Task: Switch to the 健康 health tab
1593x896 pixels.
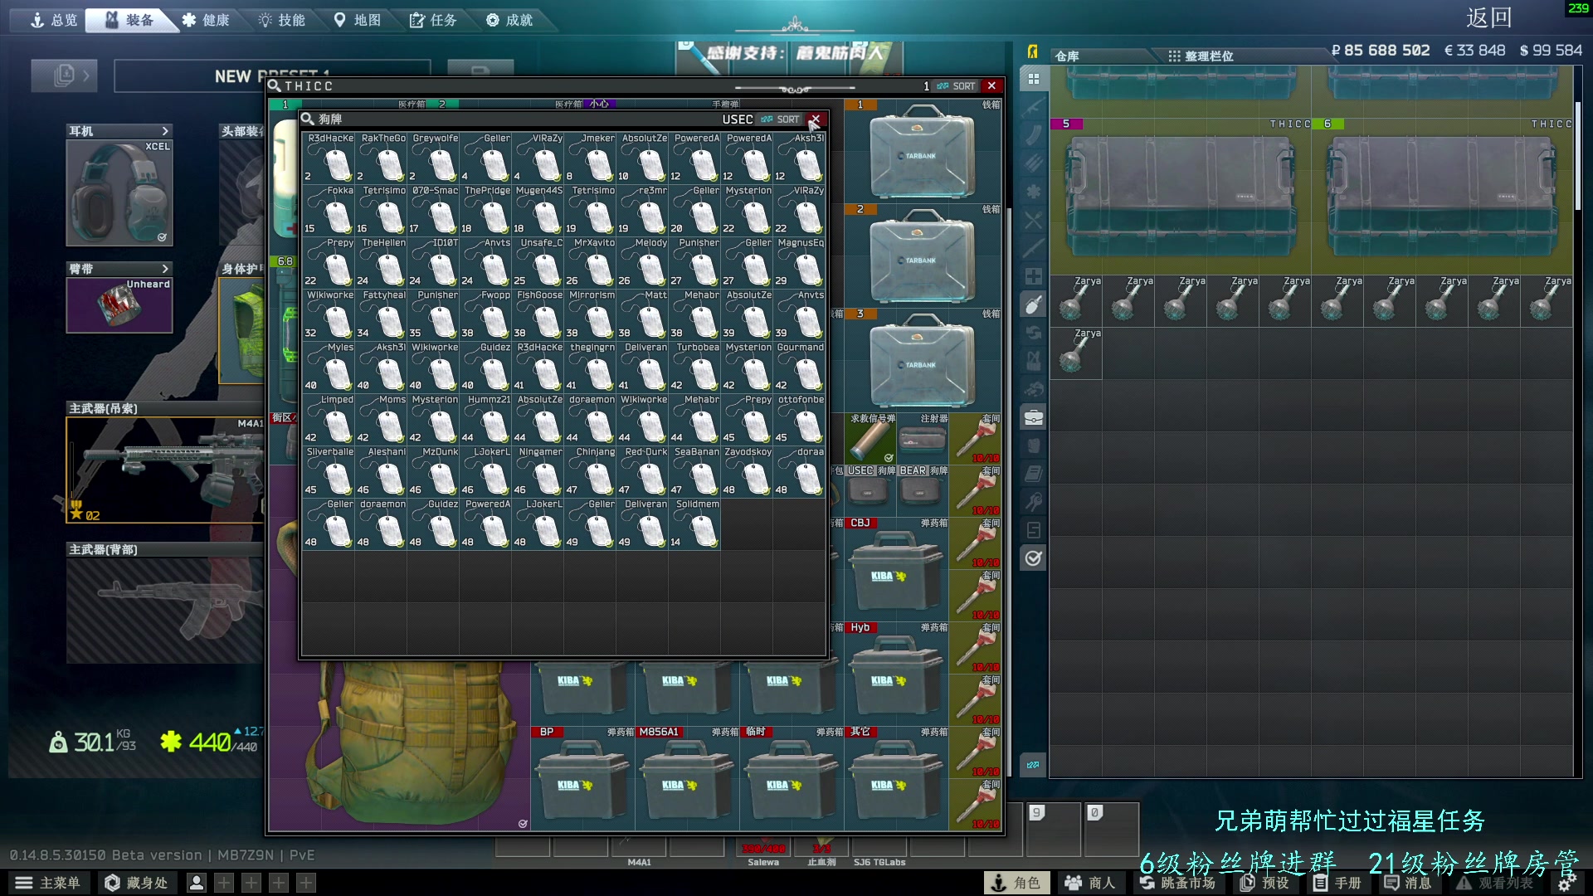Action: (x=206, y=20)
